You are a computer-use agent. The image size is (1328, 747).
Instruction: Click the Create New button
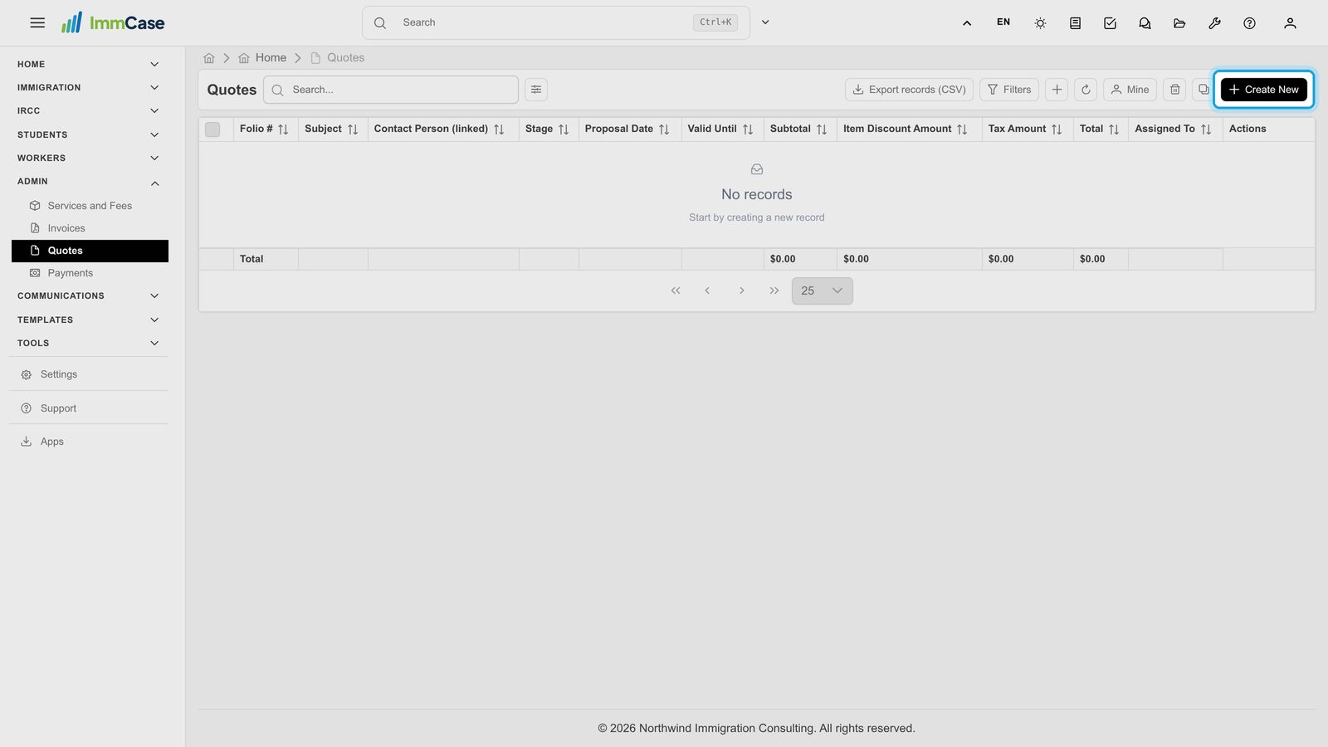click(1263, 90)
